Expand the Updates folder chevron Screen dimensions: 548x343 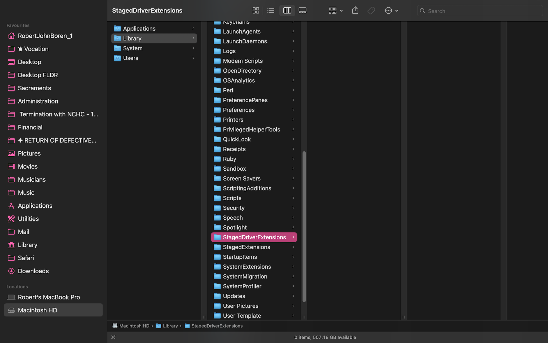tap(293, 296)
